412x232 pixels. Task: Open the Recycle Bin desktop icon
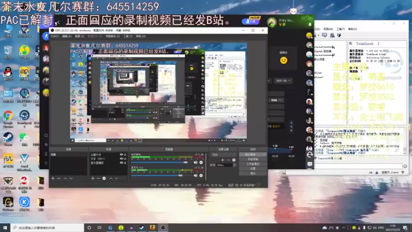point(8,52)
